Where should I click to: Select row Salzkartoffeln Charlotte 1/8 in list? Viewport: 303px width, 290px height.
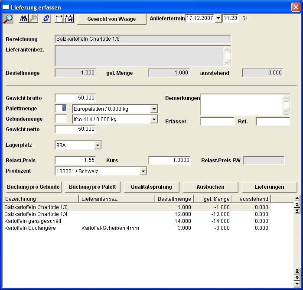(137, 207)
